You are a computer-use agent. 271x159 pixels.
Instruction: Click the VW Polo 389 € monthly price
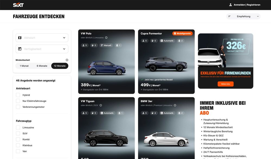tap(91, 85)
